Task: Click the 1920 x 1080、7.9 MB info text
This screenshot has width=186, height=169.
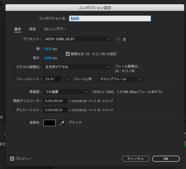Action: pos(127,92)
